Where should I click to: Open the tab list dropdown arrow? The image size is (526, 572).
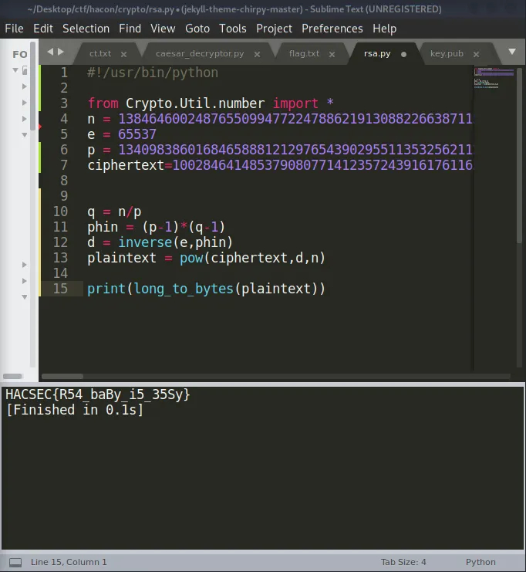coord(512,52)
